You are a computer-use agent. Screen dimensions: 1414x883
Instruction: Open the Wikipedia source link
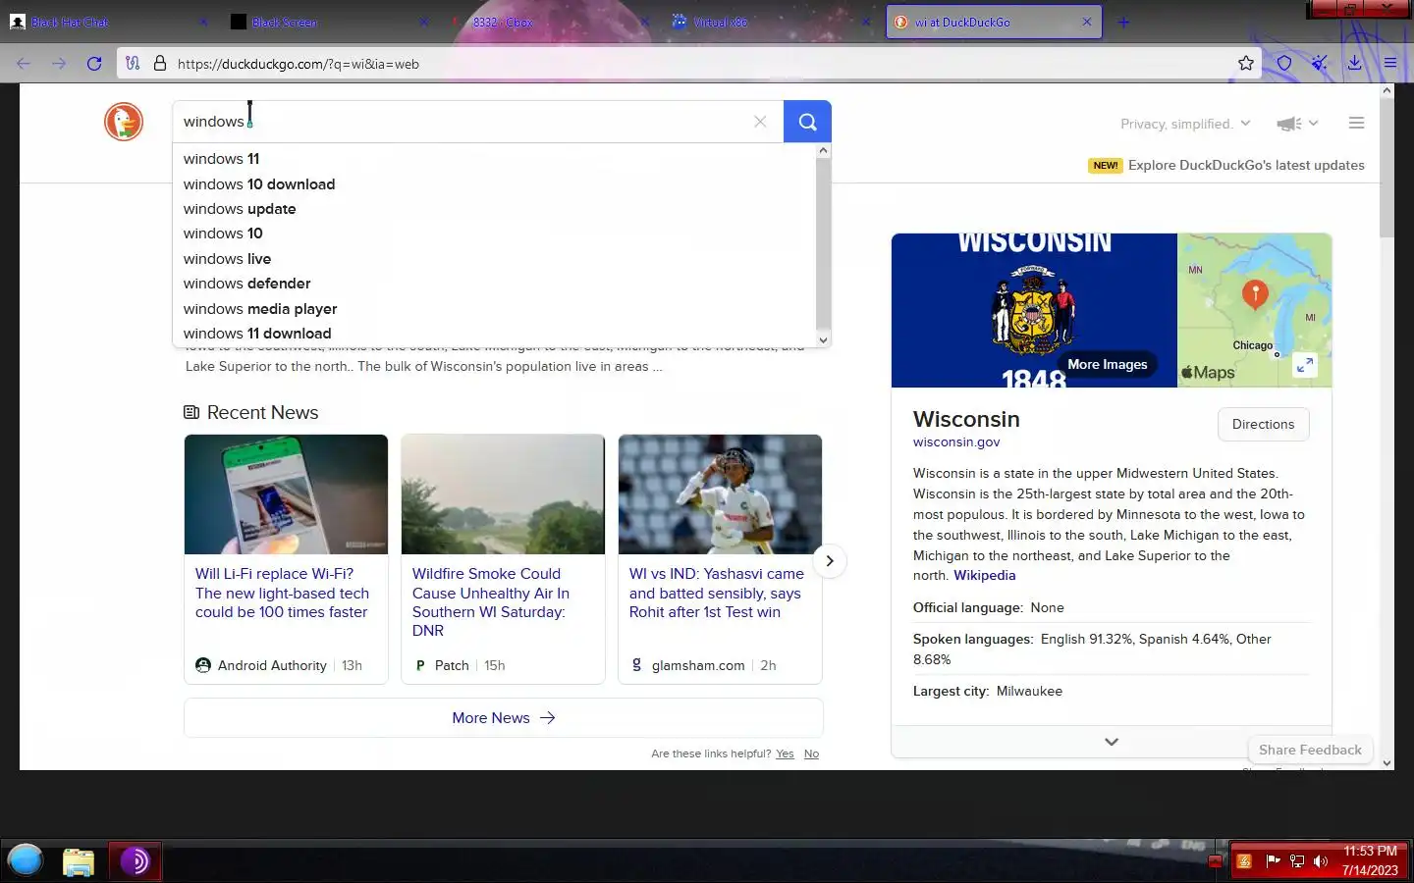point(984,576)
